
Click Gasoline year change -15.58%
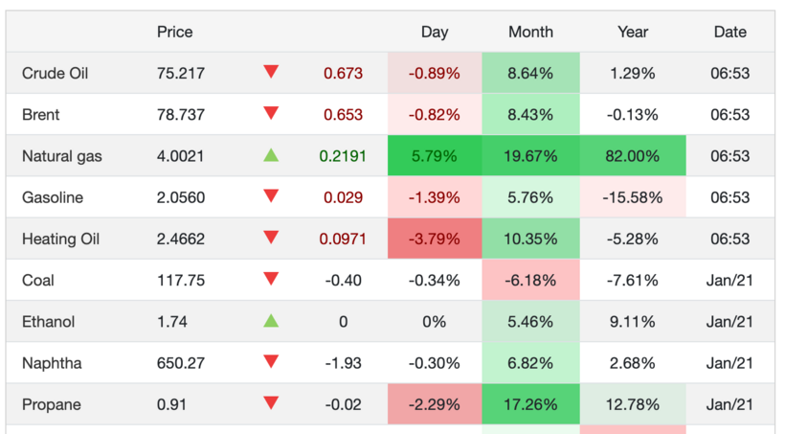(x=632, y=197)
